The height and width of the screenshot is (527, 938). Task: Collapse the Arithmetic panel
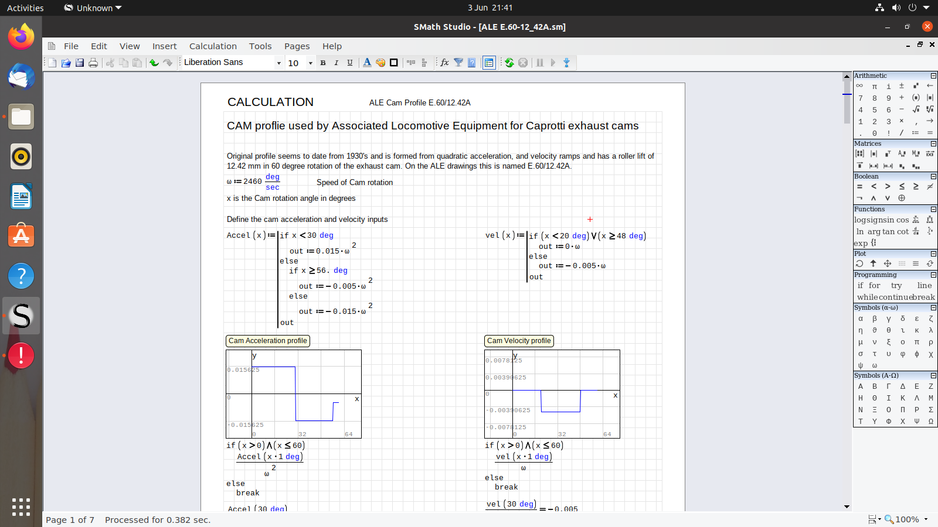pyautogui.click(x=933, y=76)
